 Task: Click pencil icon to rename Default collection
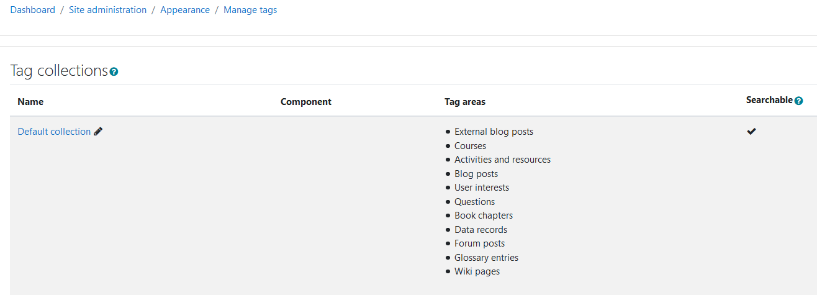pos(98,132)
